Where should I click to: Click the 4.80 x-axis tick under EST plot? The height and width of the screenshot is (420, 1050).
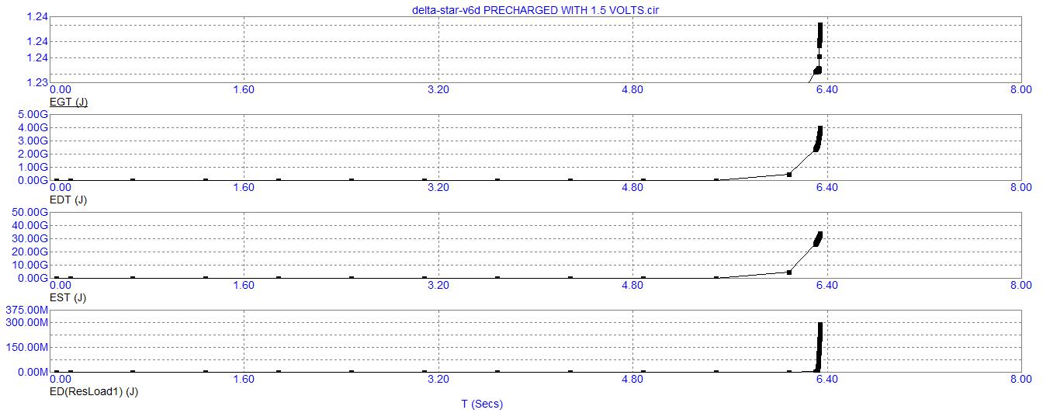pyautogui.click(x=632, y=285)
